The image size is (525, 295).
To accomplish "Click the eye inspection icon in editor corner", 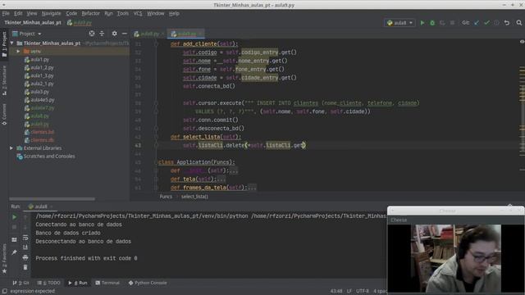I will point(522,42).
